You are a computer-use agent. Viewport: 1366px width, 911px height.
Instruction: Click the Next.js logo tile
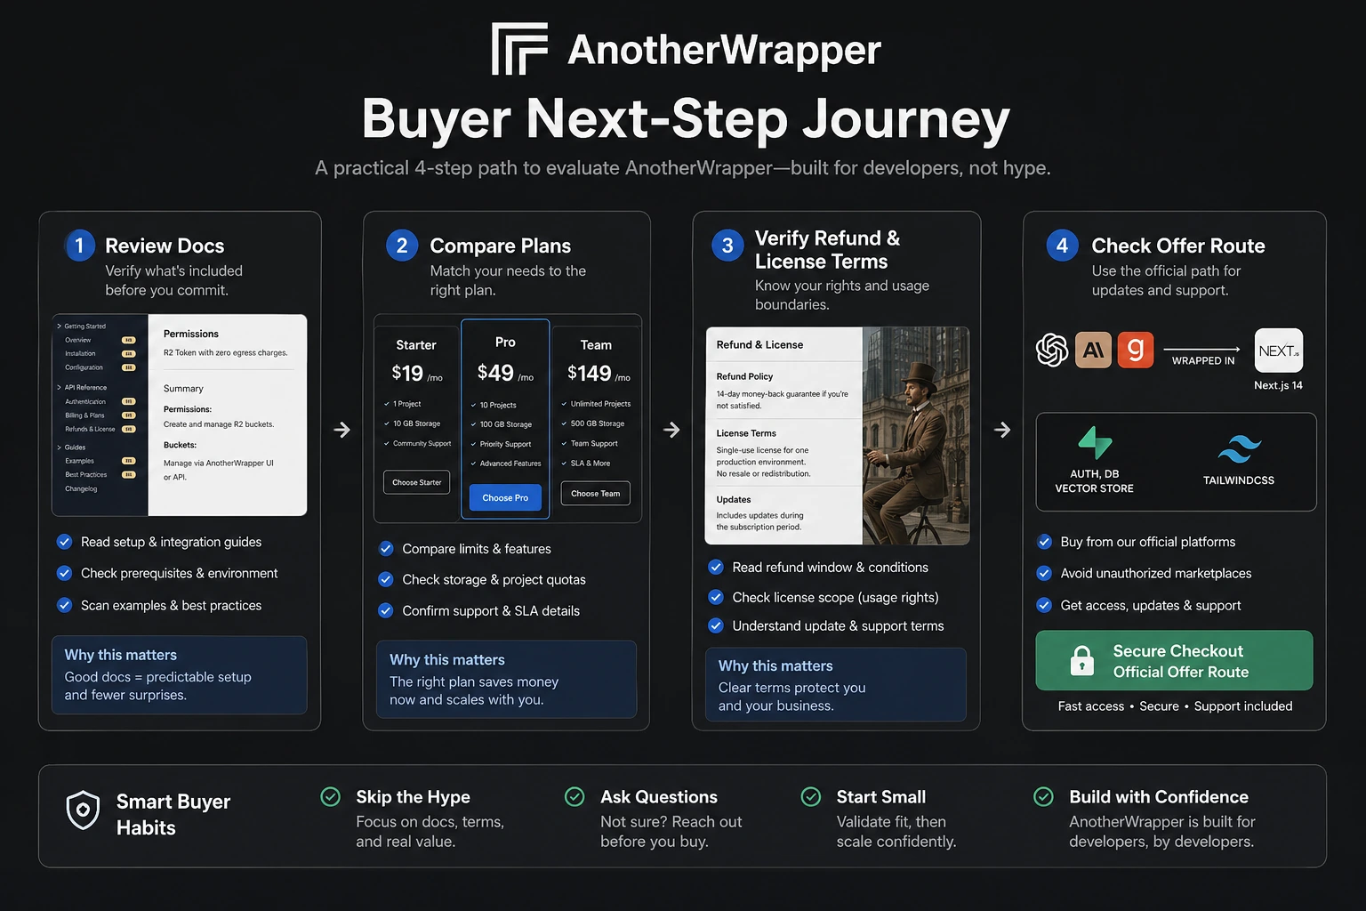1279,350
